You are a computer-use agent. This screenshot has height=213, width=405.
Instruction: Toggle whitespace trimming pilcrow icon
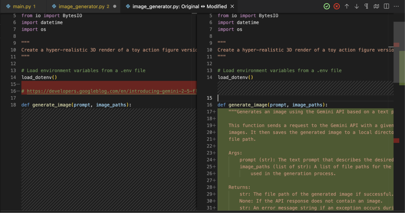366,6
